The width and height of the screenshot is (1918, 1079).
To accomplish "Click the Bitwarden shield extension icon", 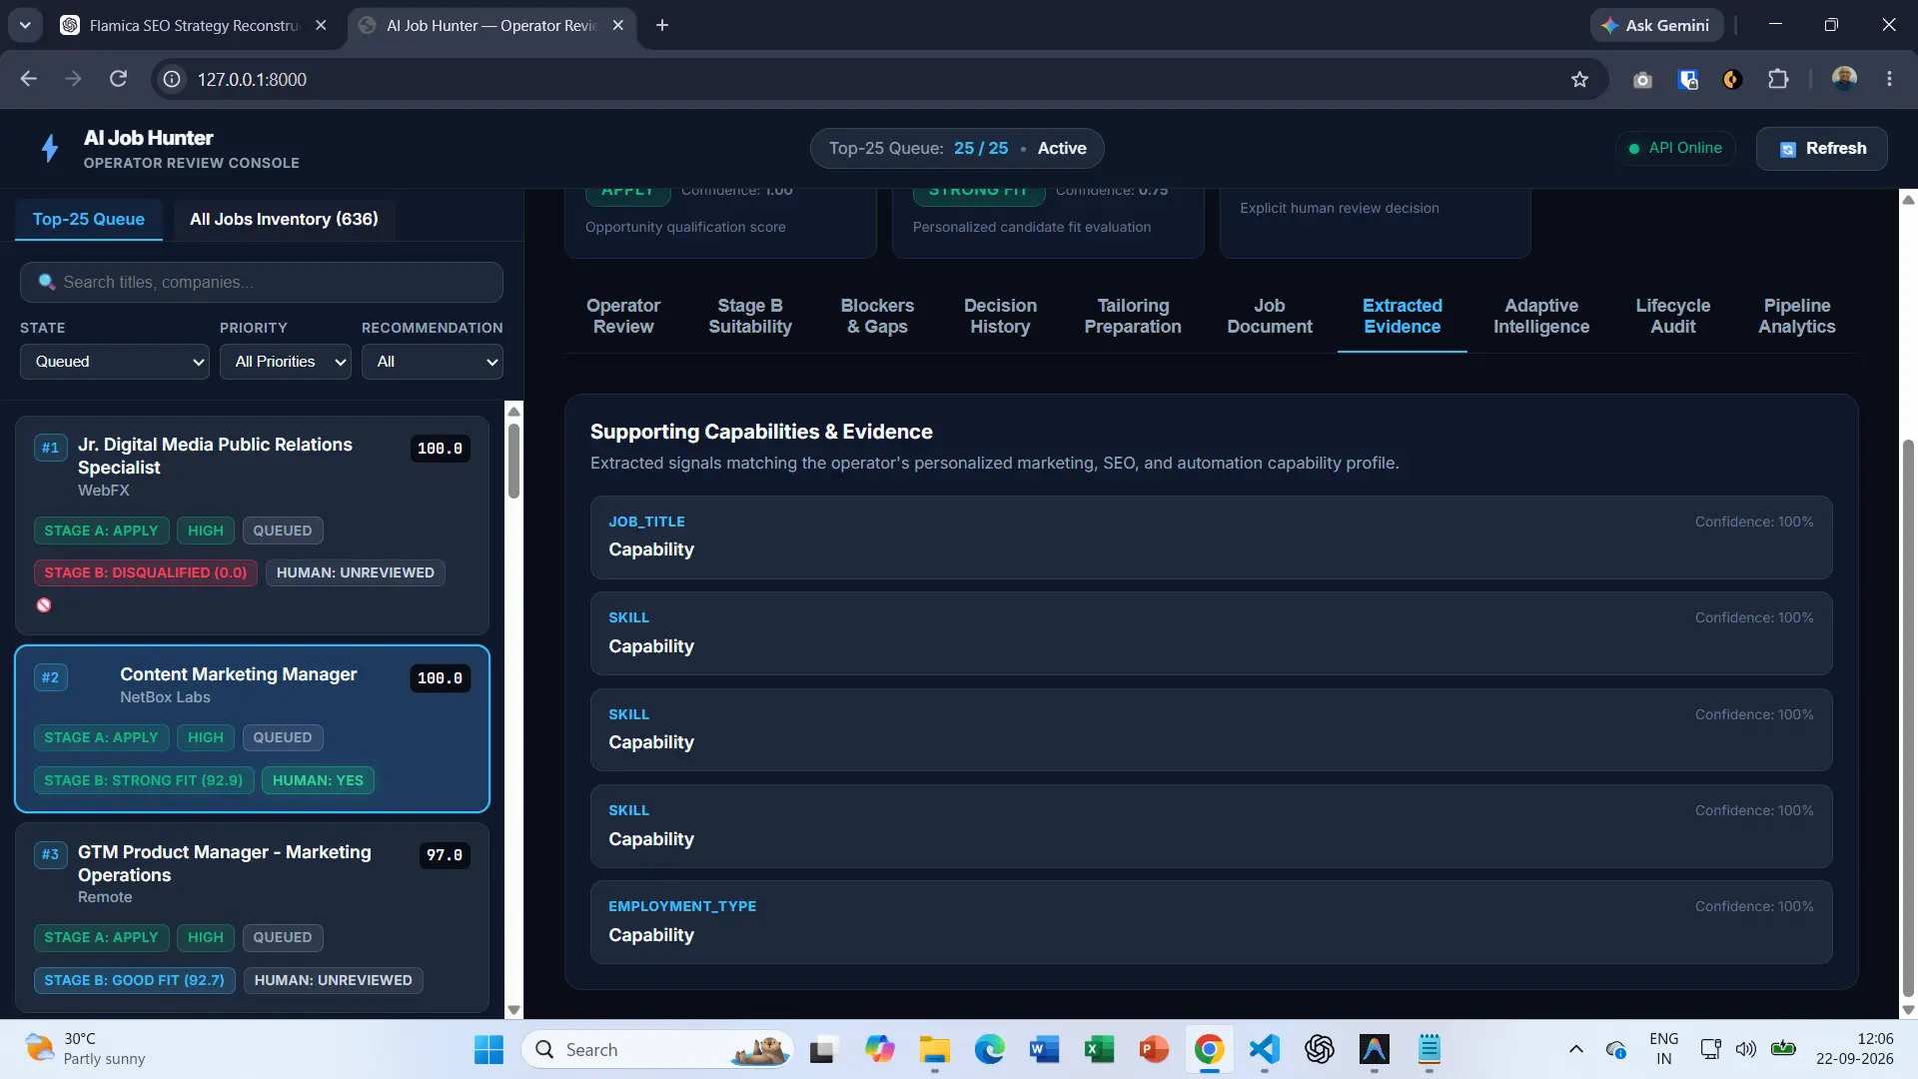I will (x=1688, y=79).
